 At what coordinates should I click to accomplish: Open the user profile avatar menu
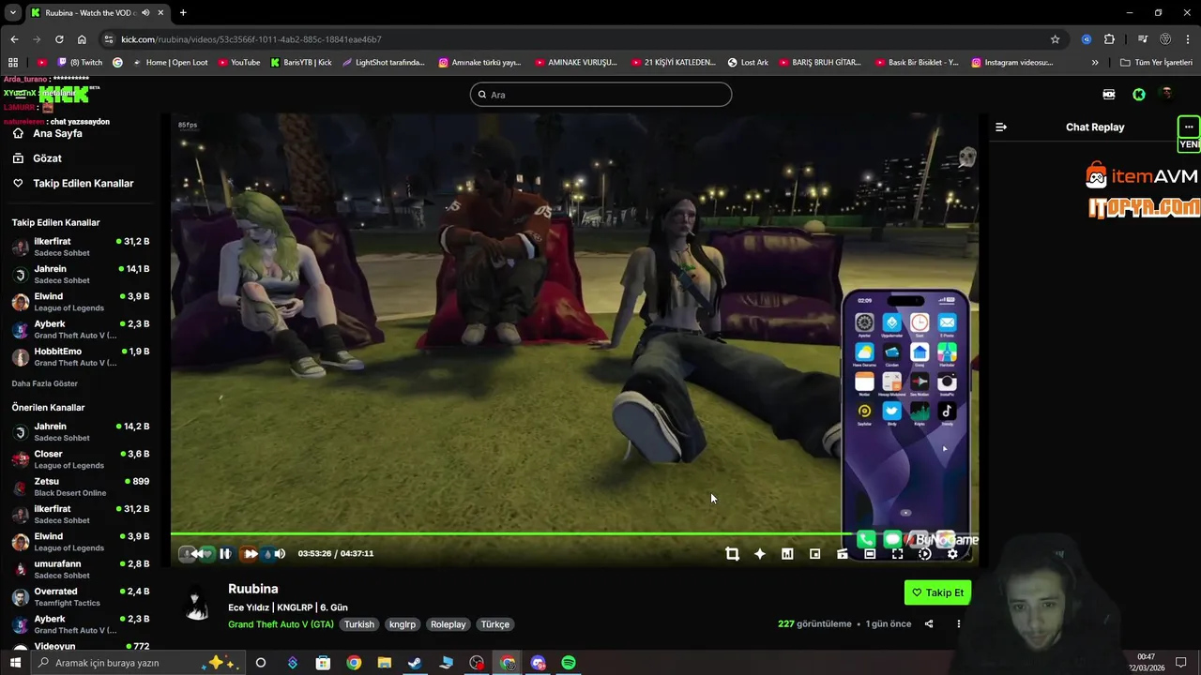1166,94
